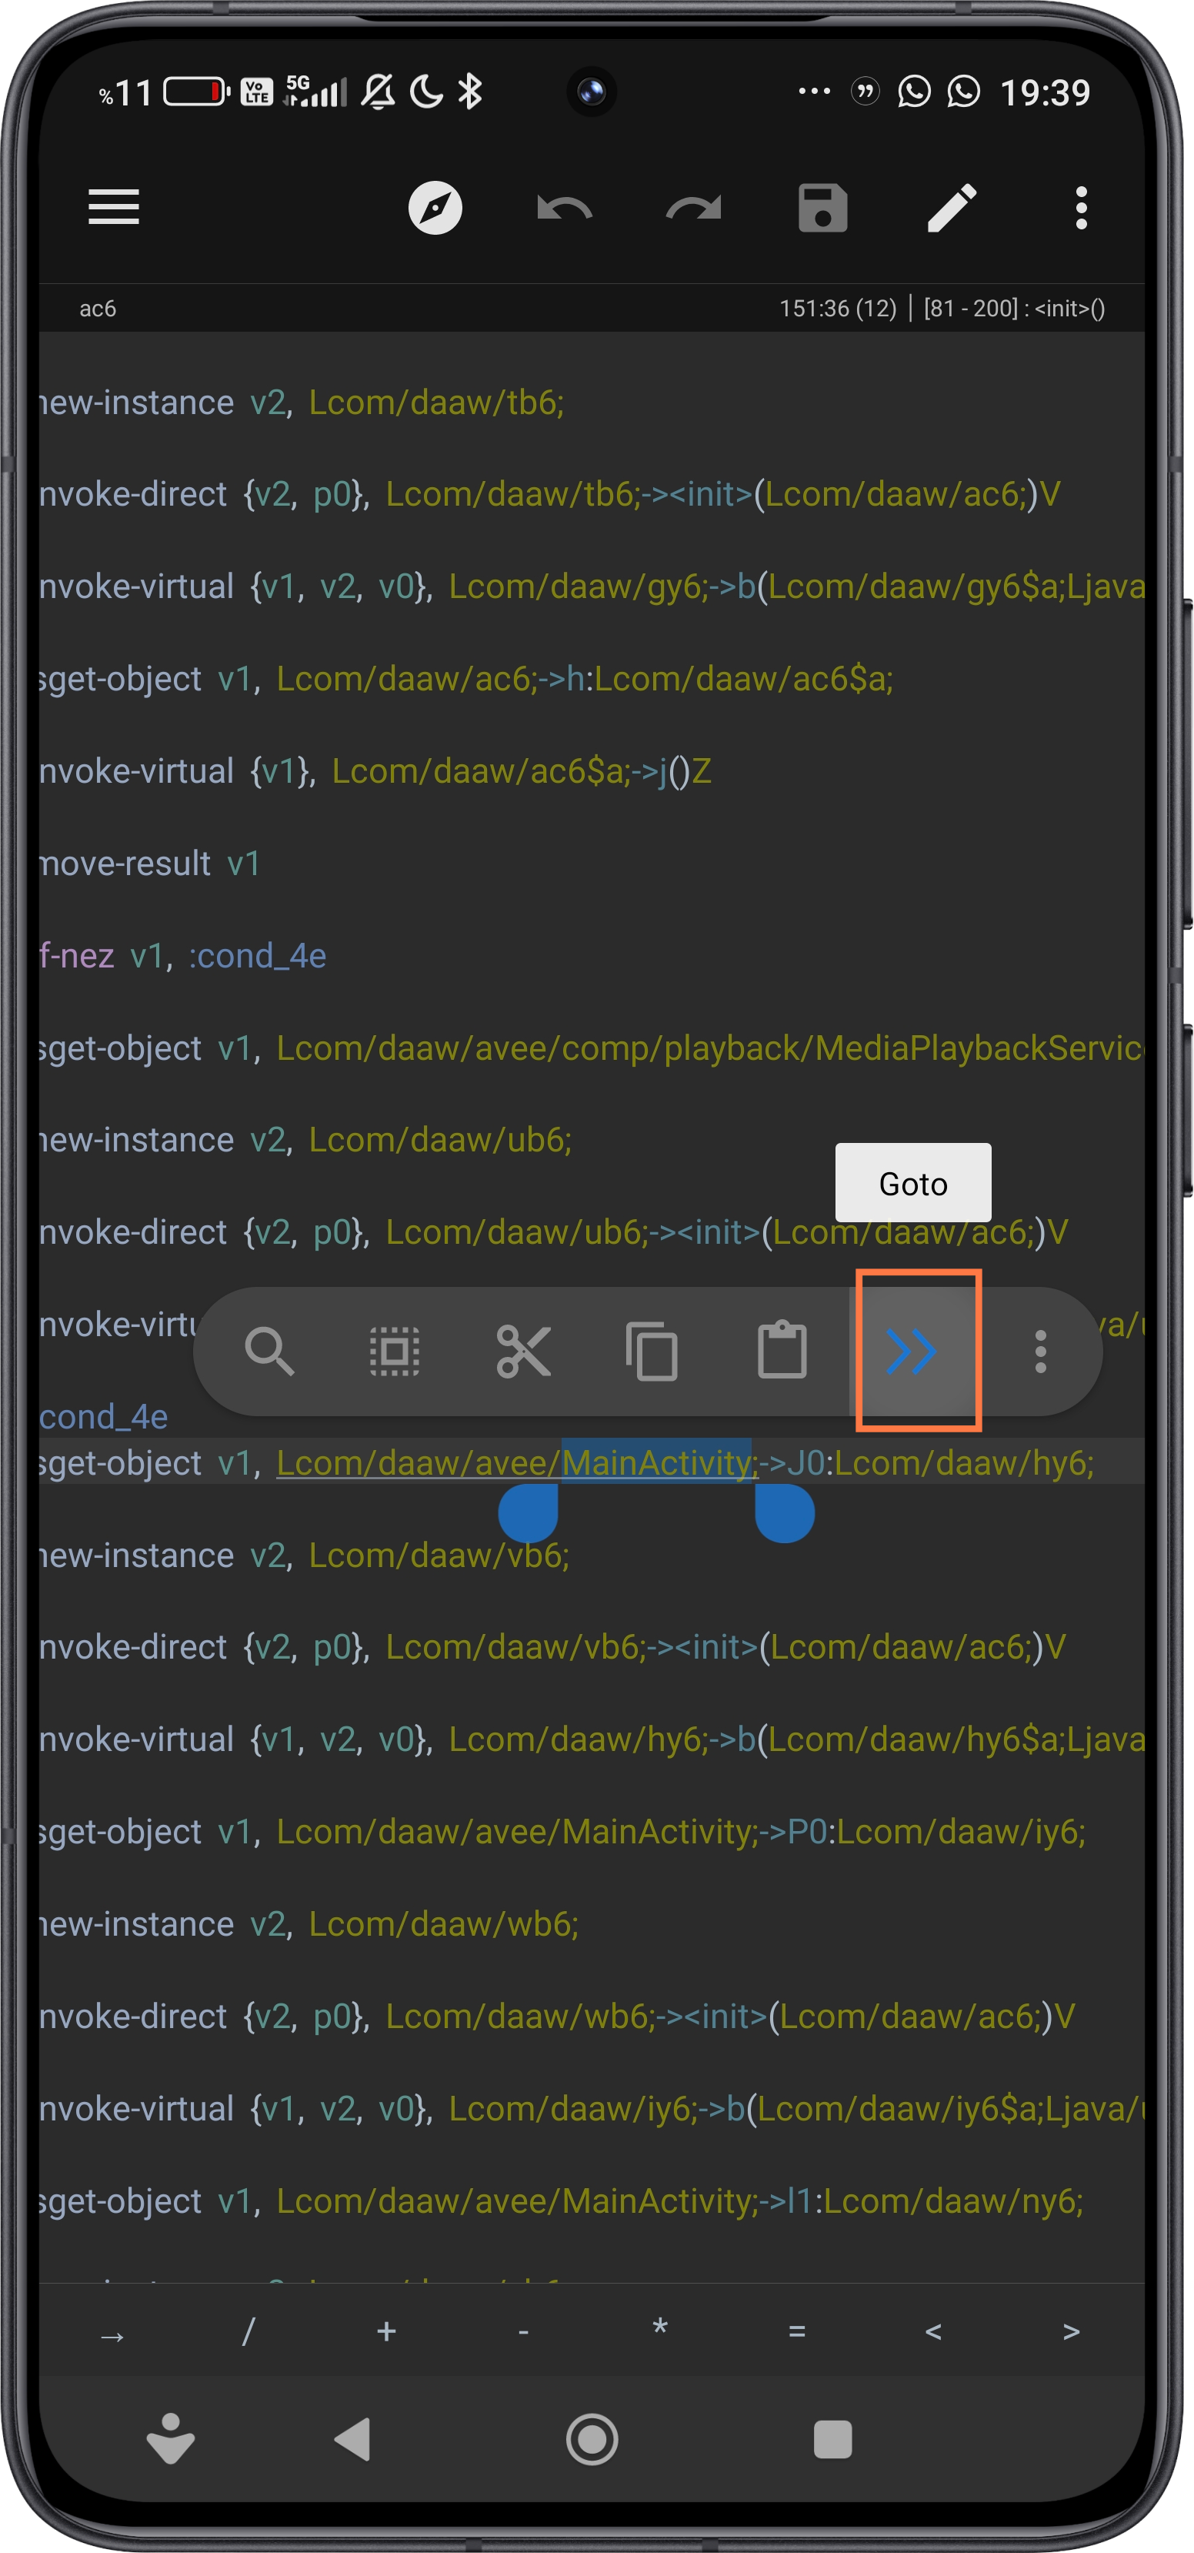Tap the move-result v1 line

click(149, 864)
